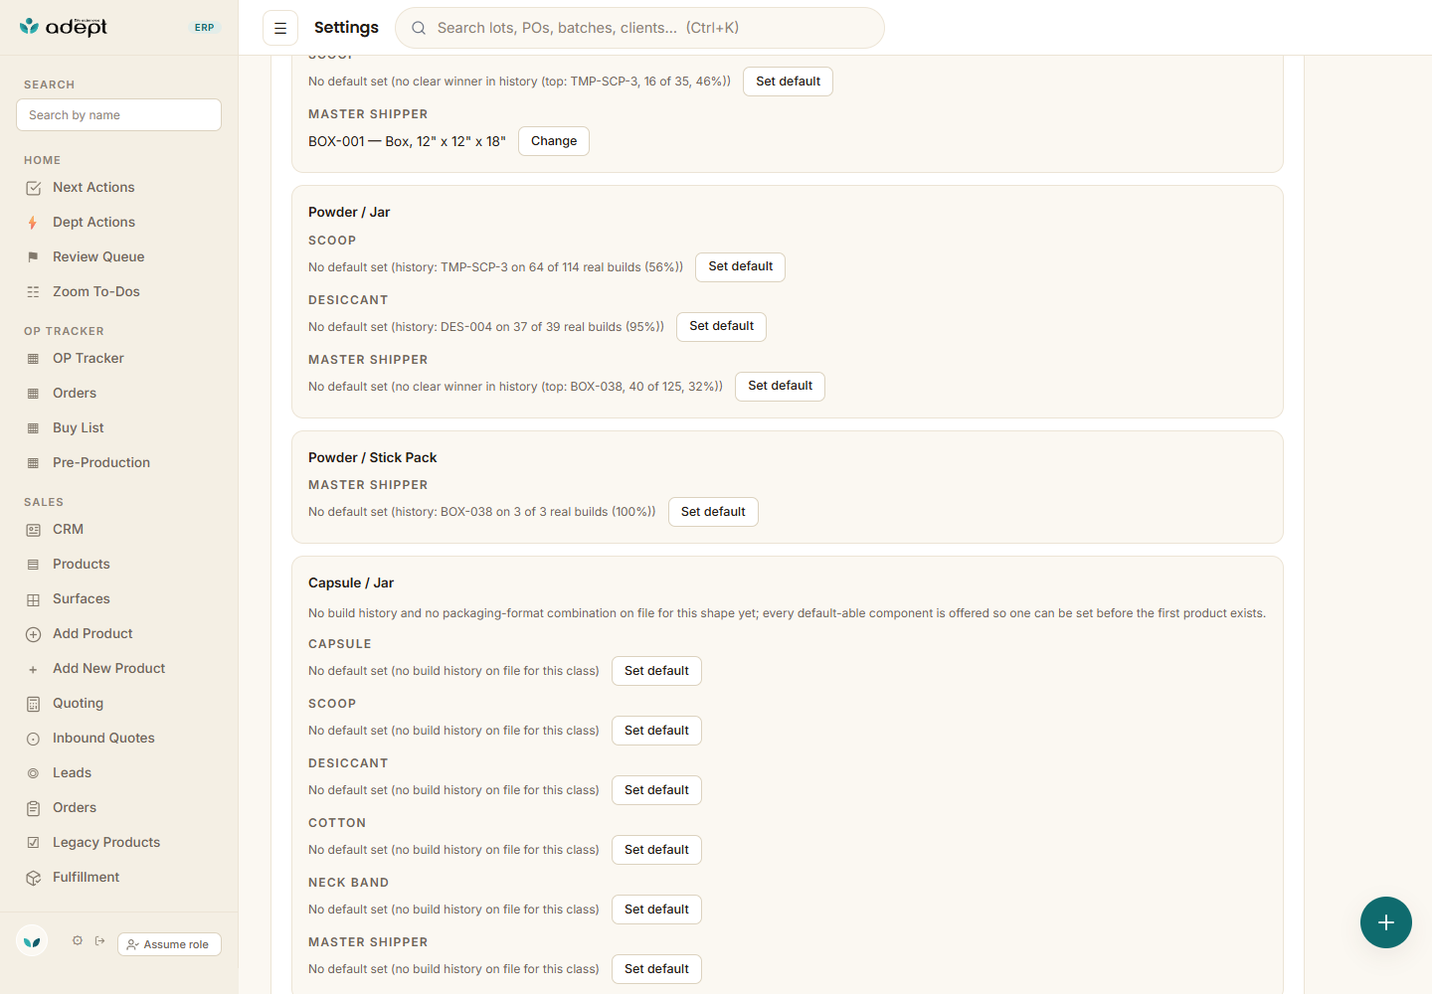
Task: Set default for Capsule / Jar cotton
Action: [656, 850]
